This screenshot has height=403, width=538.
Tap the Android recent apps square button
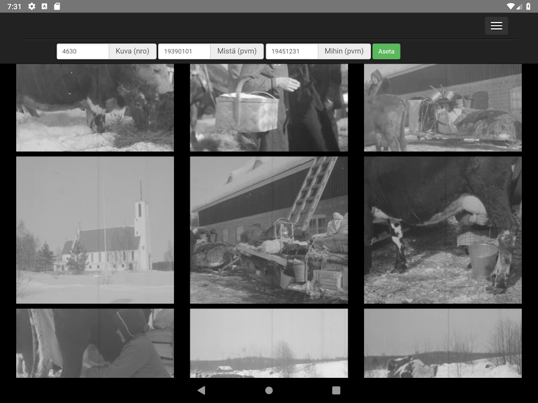coord(336,390)
